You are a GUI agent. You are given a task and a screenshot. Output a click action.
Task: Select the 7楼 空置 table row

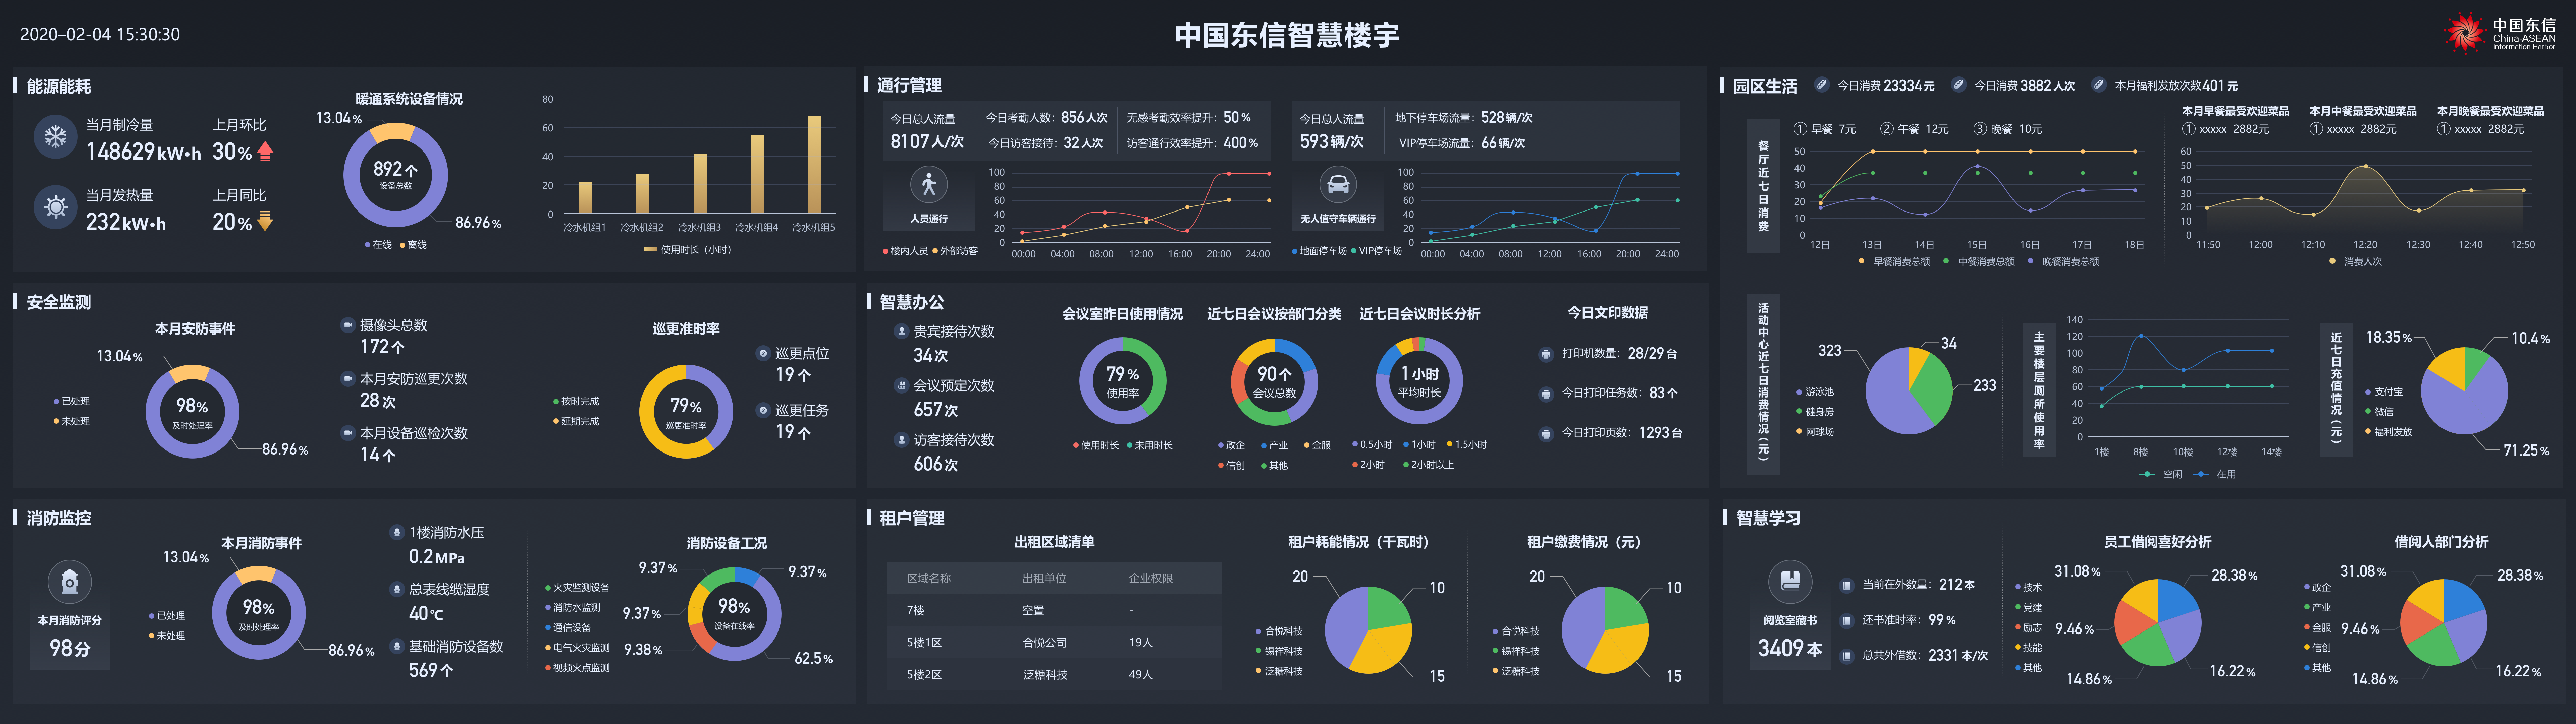[x=1054, y=610]
